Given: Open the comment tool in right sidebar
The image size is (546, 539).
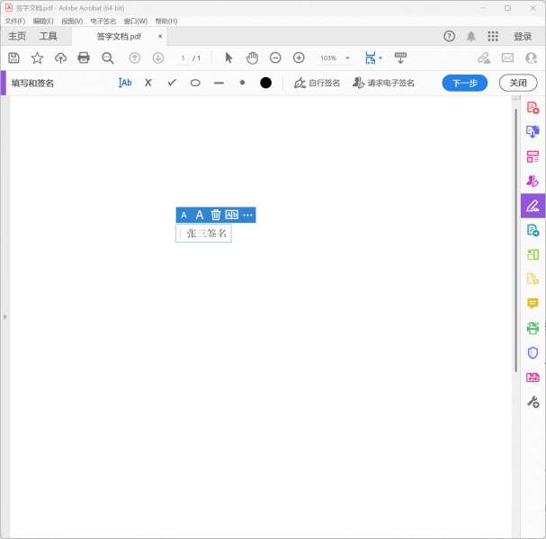Looking at the screenshot, I should point(533,304).
